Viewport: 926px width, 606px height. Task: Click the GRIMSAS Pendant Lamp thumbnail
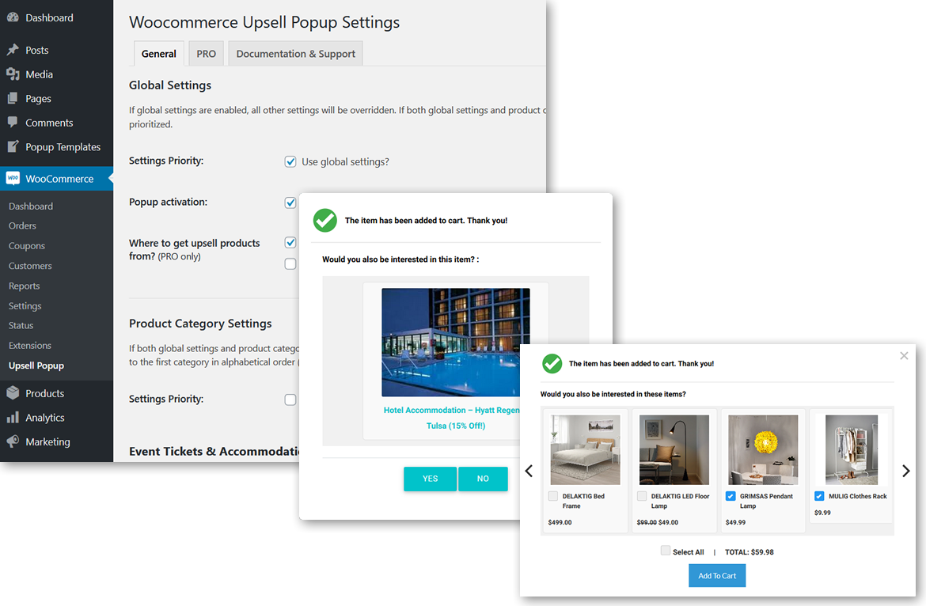(x=763, y=449)
